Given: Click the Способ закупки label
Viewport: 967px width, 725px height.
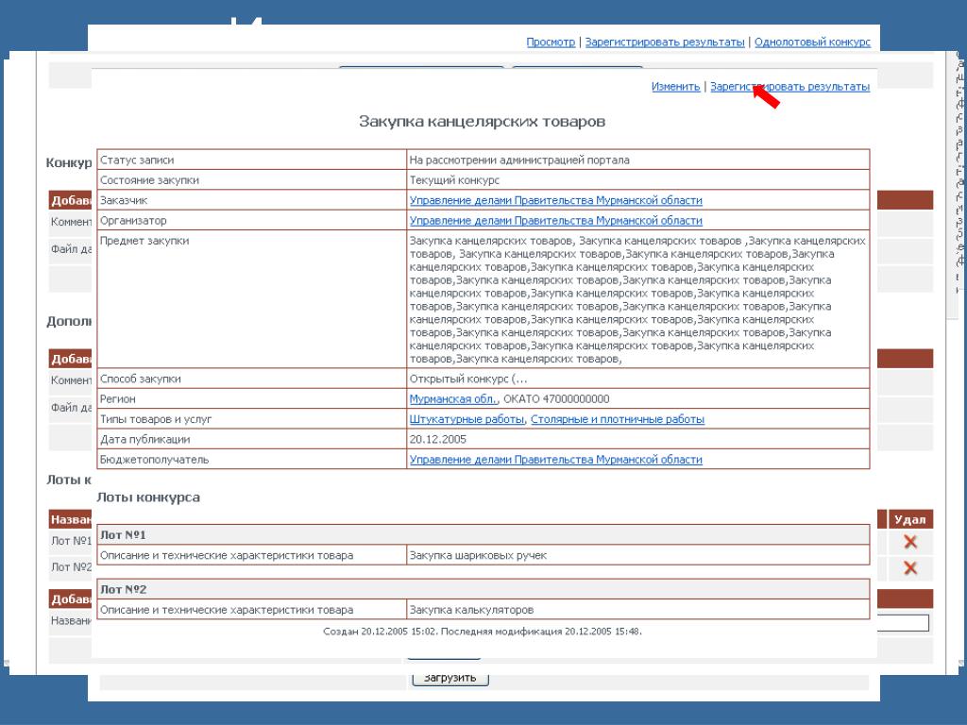Looking at the screenshot, I should point(141,379).
